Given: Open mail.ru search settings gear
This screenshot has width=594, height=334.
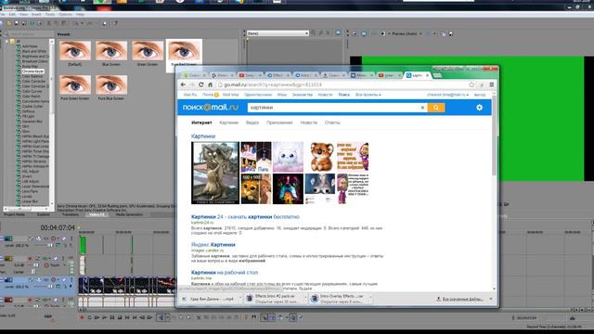Looking at the screenshot, I should 479,108.
